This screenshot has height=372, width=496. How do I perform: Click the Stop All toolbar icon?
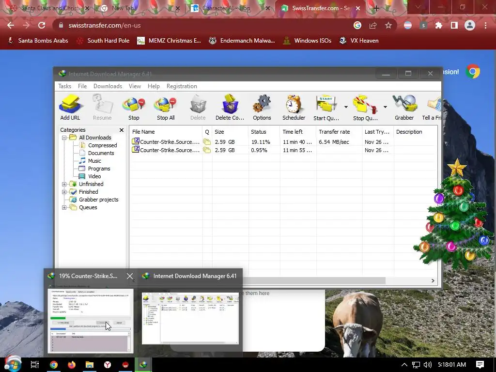[x=166, y=108]
